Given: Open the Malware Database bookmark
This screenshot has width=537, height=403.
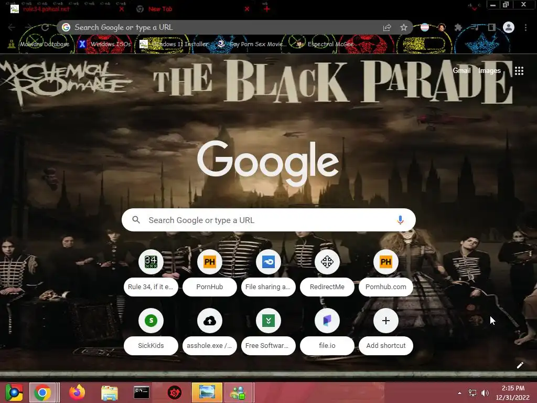Looking at the screenshot, I should [39, 44].
